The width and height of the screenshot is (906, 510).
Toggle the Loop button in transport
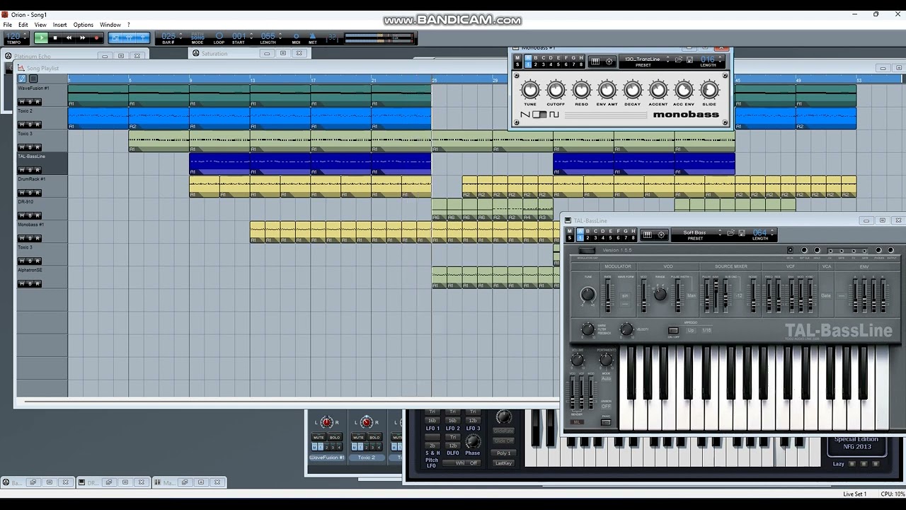pos(219,38)
